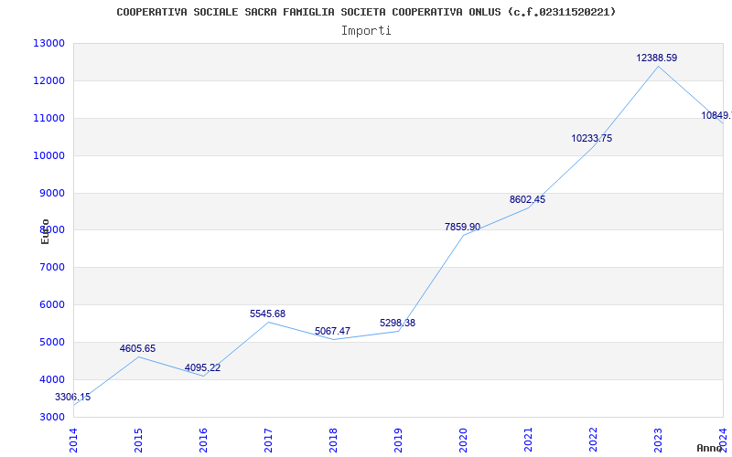Click the Euro y-axis title
732x457 pixels.
click(x=45, y=231)
